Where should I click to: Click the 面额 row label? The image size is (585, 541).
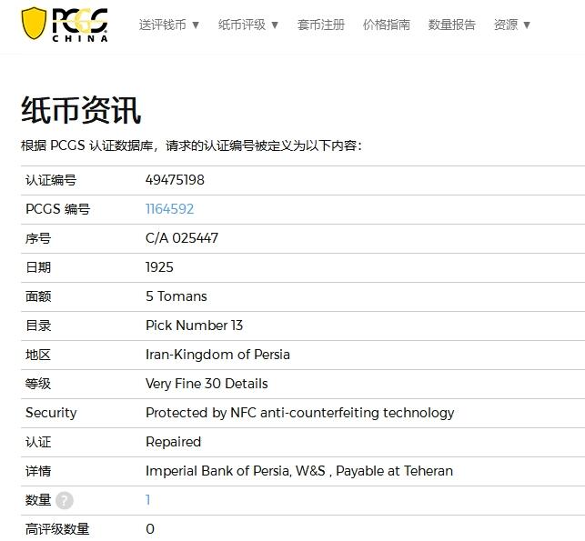coord(38,296)
